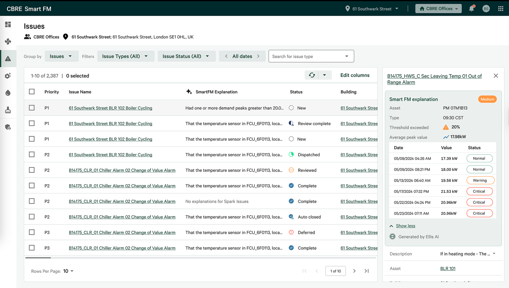The width and height of the screenshot is (509, 288).
Task: Check the No explanations for Spark Issues row
Action: [32, 201]
